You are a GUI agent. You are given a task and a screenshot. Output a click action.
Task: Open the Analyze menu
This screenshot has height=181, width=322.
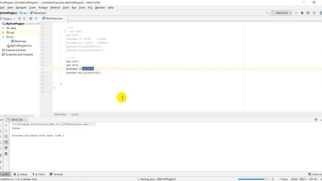43,8
